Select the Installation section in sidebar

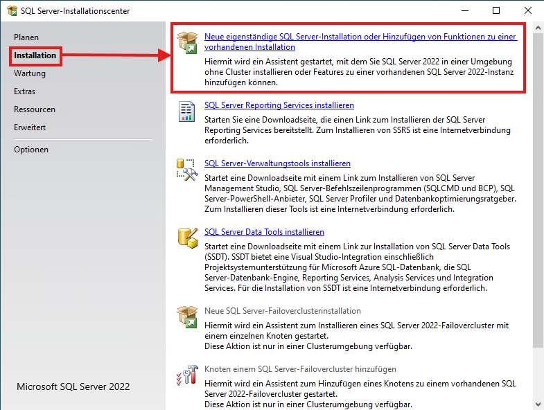(x=35, y=55)
